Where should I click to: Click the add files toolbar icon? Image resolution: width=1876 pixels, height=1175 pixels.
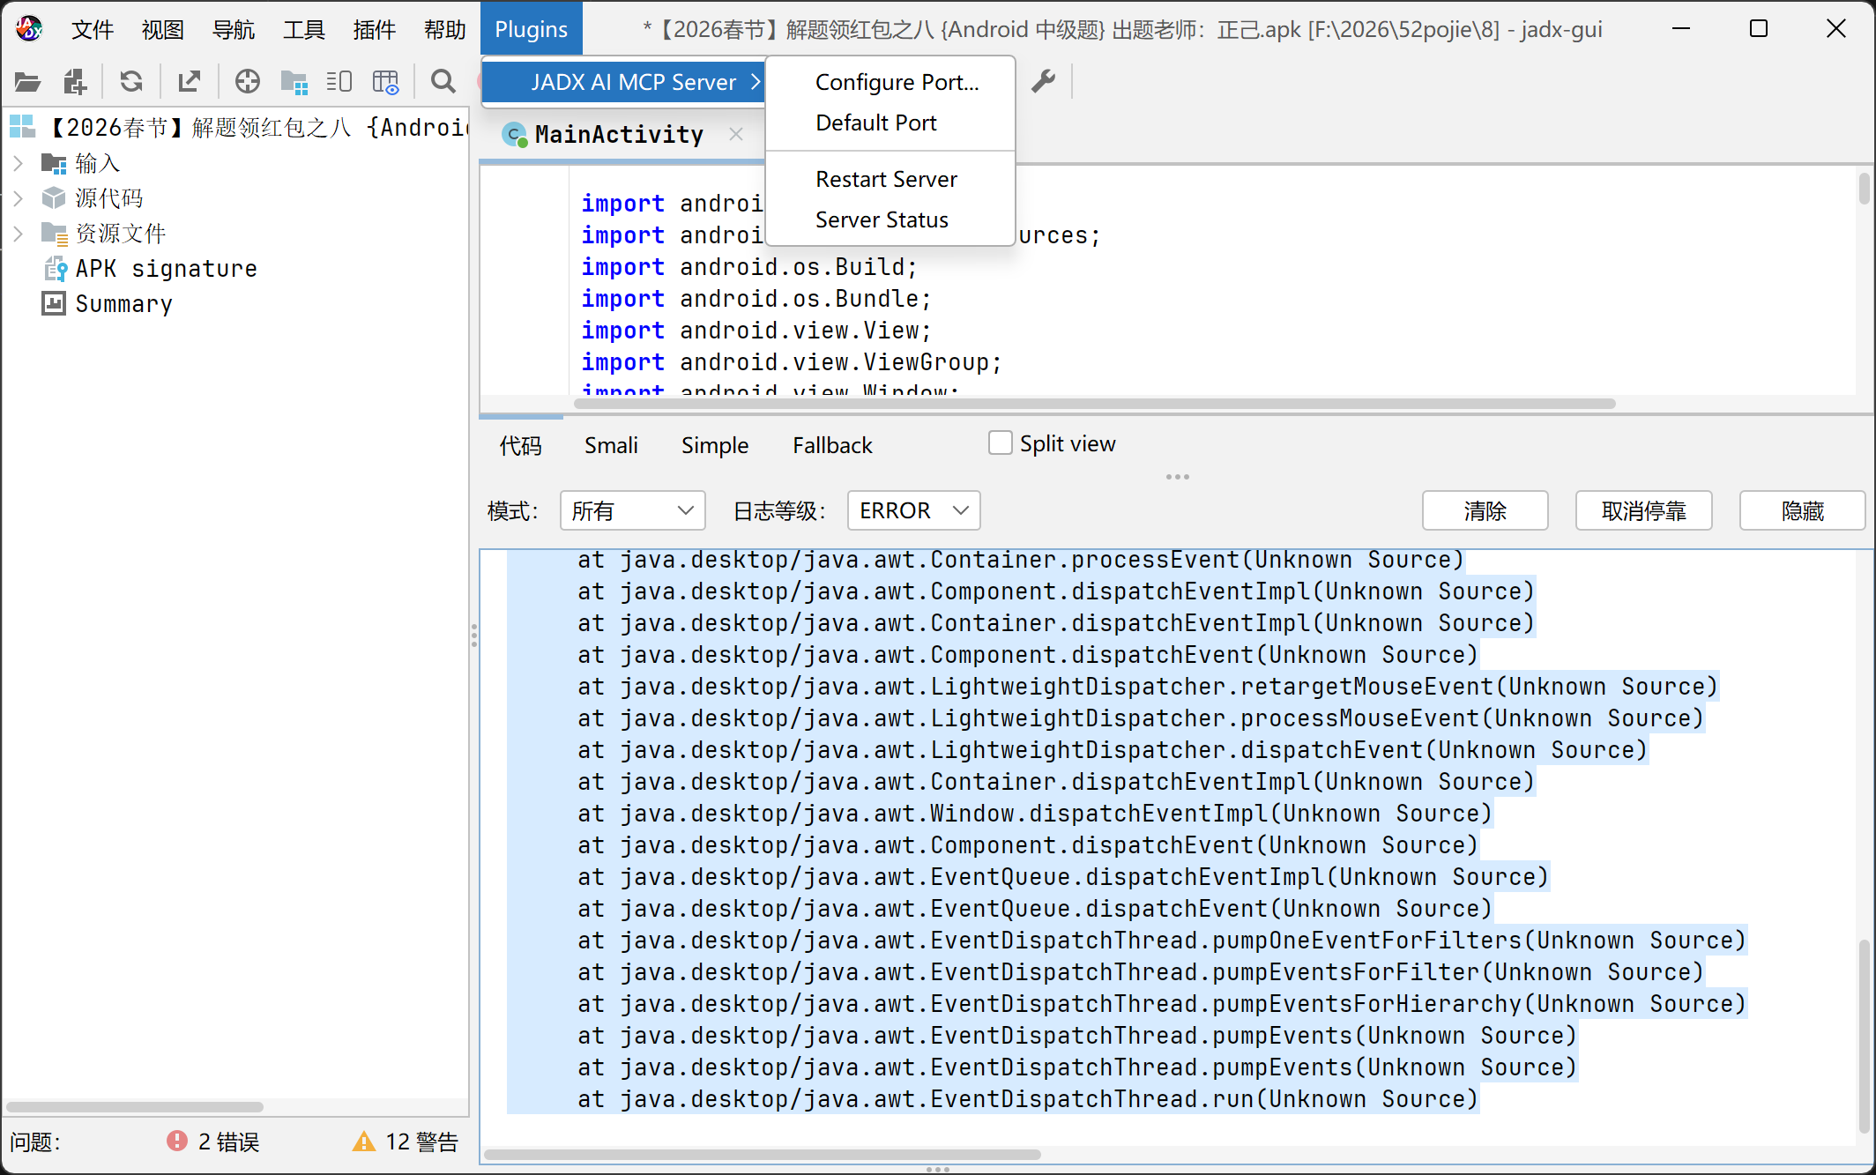(x=75, y=82)
